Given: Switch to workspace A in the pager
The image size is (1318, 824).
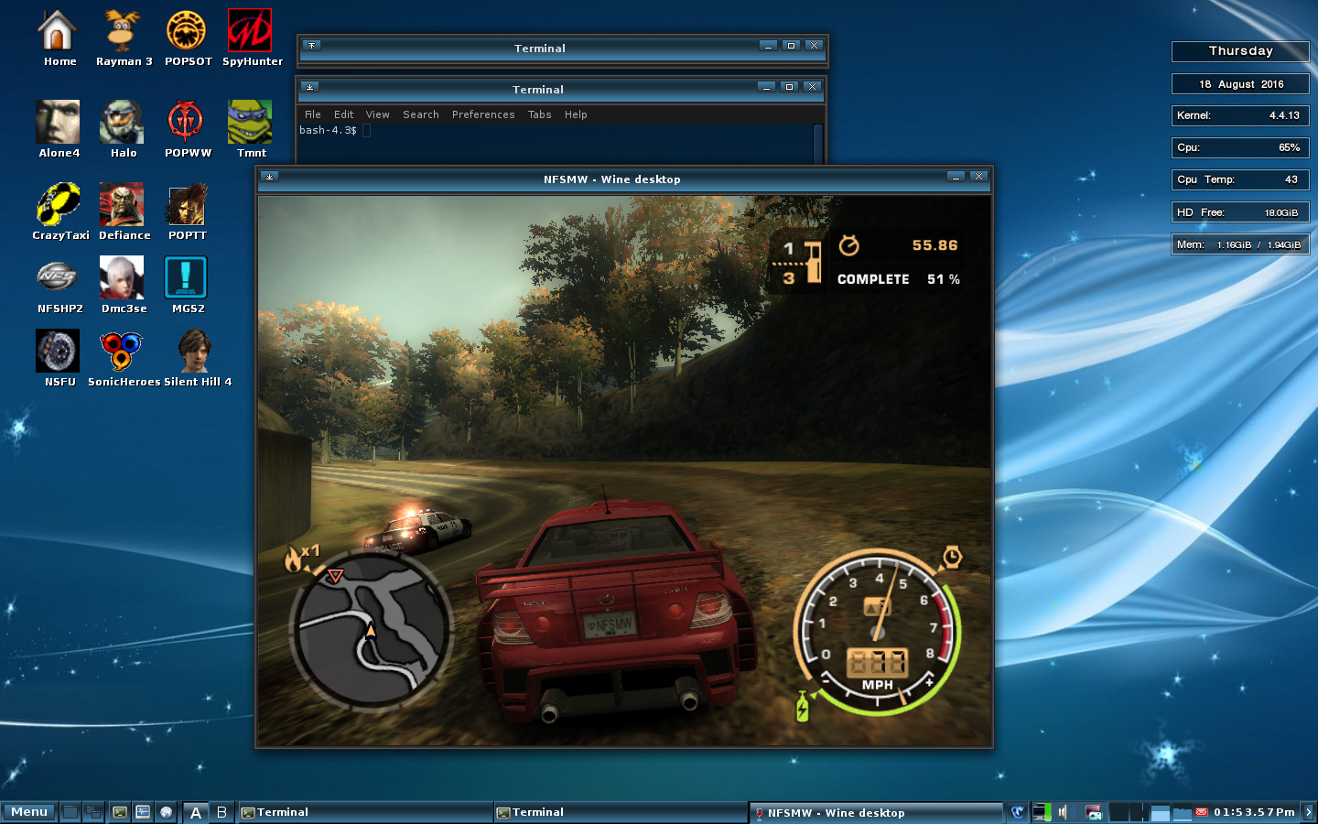Looking at the screenshot, I should (x=196, y=812).
